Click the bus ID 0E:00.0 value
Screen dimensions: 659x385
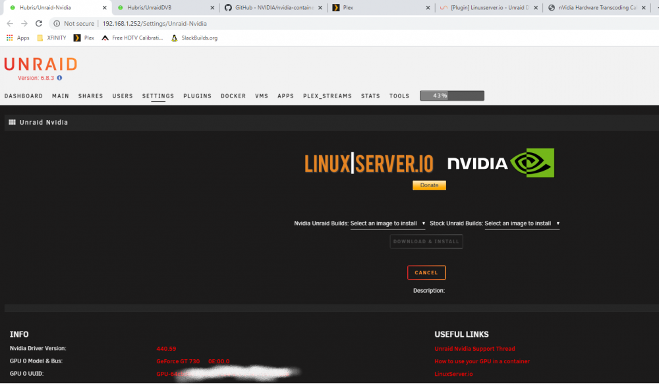click(219, 361)
